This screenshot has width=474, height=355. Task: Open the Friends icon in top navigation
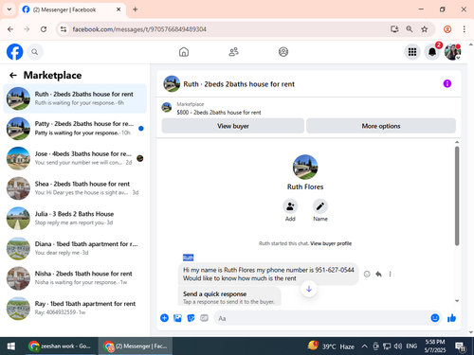[x=233, y=52]
